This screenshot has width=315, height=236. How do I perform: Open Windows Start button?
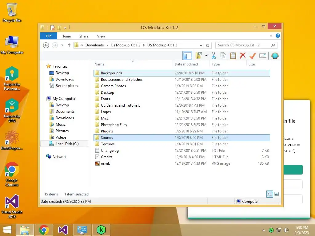coord(7,230)
